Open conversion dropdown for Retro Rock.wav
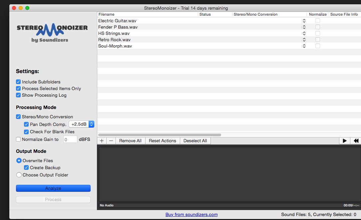This screenshot has width=361, height=220. 304,40
